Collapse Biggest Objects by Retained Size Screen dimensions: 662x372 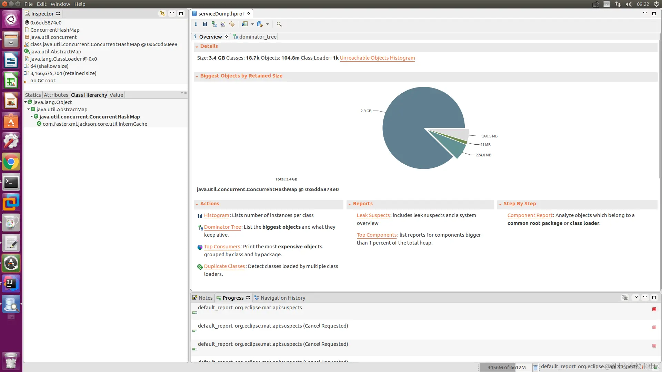tap(197, 76)
